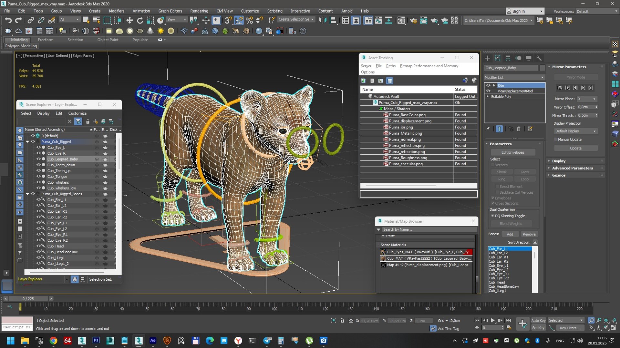Image resolution: width=620 pixels, height=348 pixels.
Task: Toggle VRayDisplacementMod eye icon
Action: [x=488, y=91]
